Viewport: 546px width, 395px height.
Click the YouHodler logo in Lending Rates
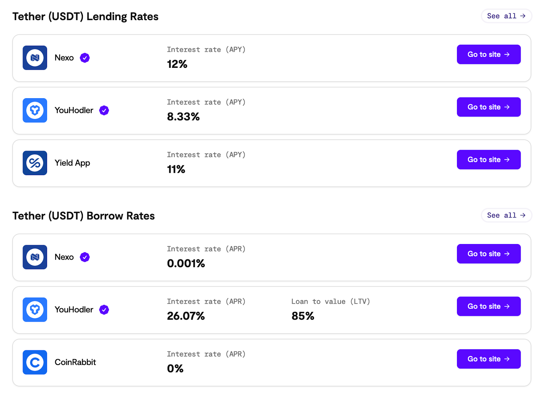tap(35, 110)
